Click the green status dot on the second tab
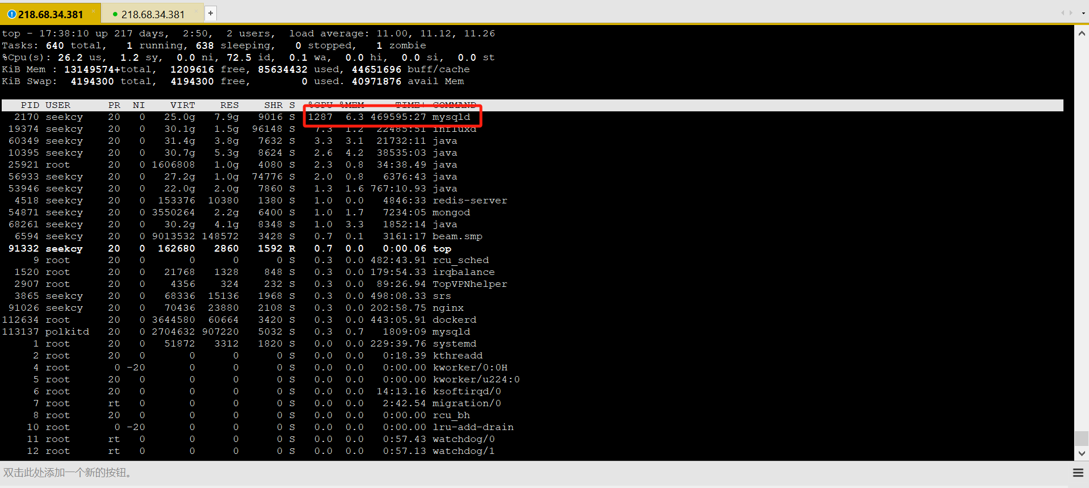The width and height of the screenshot is (1089, 488). click(x=115, y=14)
